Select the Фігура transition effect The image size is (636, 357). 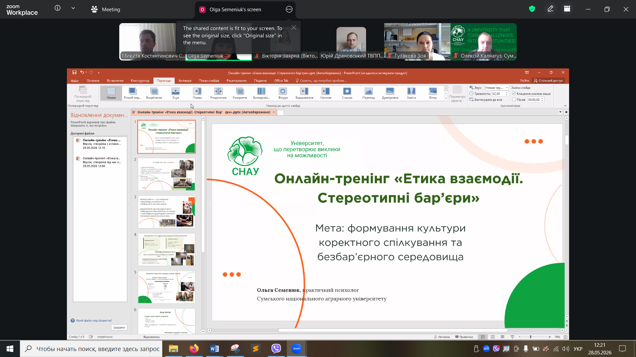pyautogui.click(x=283, y=93)
